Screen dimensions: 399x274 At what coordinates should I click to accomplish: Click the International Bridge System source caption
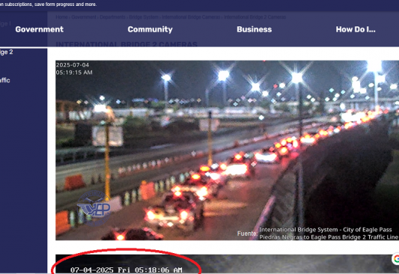coord(326,230)
